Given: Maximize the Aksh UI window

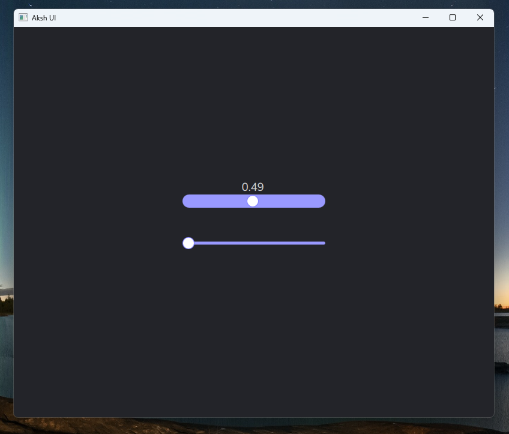Looking at the screenshot, I should coord(453,18).
